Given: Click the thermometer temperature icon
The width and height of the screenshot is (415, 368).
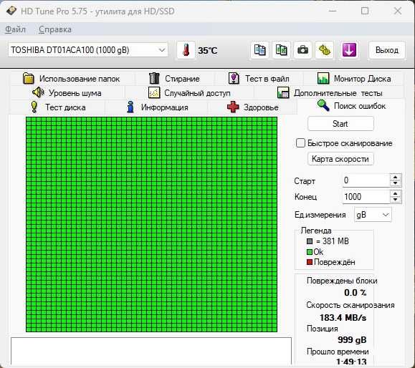Looking at the screenshot, I should pyautogui.click(x=186, y=50).
